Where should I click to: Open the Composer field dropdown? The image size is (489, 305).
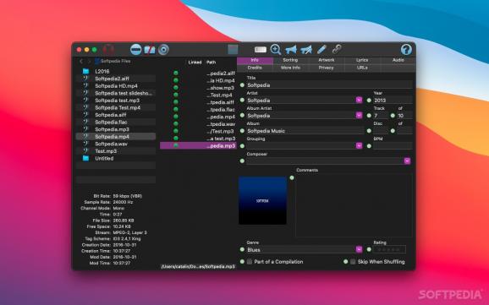(407, 161)
